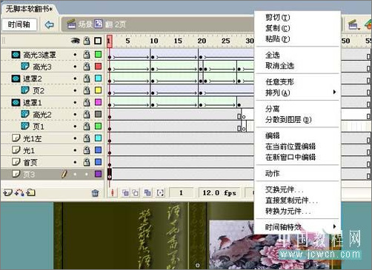Choose 复制 from context menu
The height and width of the screenshot is (270, 372).
pyautogui.click(x=298, y=28)
